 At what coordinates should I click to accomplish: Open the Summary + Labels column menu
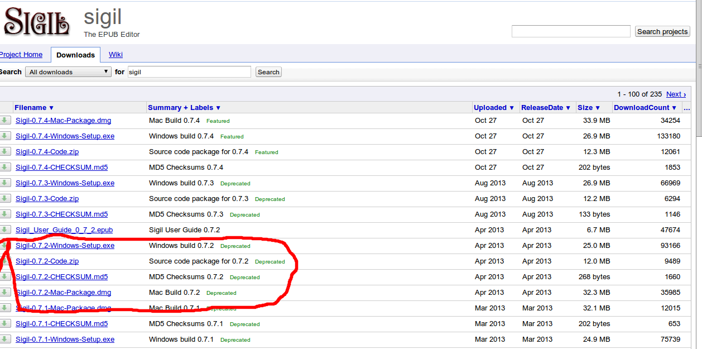(185, 107)
